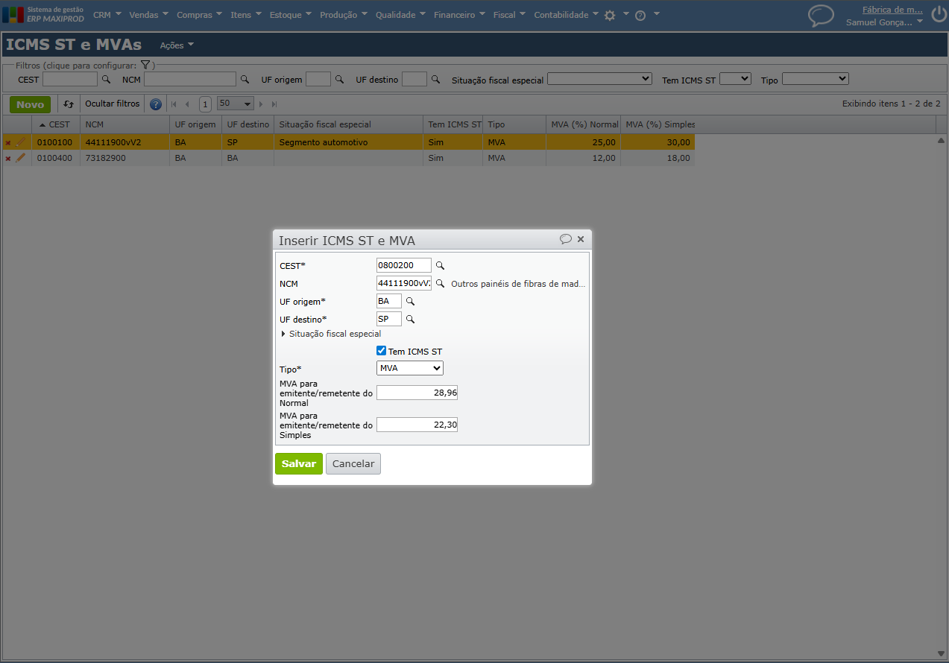Delete row with CEST 0100100
The width and height of the screenshot is (949, 663).
pyautogui.click(x=8, y=142)
